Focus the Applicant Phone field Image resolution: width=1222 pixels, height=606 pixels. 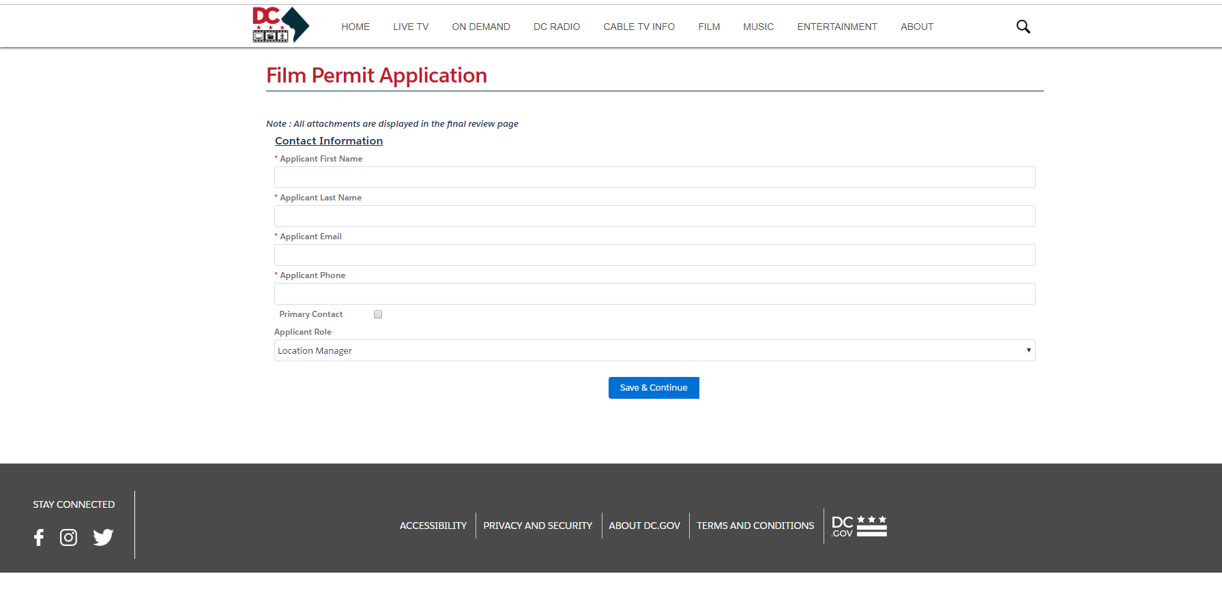point(654,294)
